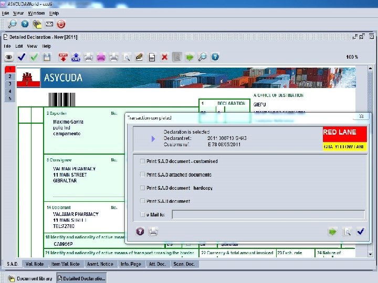Open the Detailed Declaration View menu
The height and width of the screenshot is (283, 378).
click(x=32, y=46)
